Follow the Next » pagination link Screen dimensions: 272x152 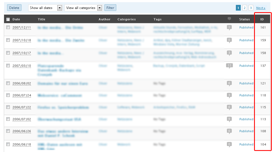(261, 8)
